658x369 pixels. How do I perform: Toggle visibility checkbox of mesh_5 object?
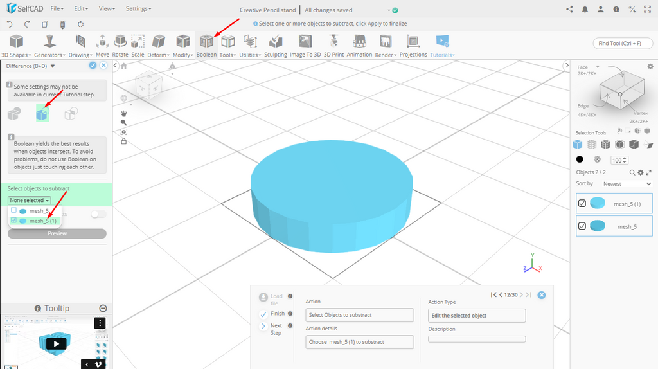point(582,226)
